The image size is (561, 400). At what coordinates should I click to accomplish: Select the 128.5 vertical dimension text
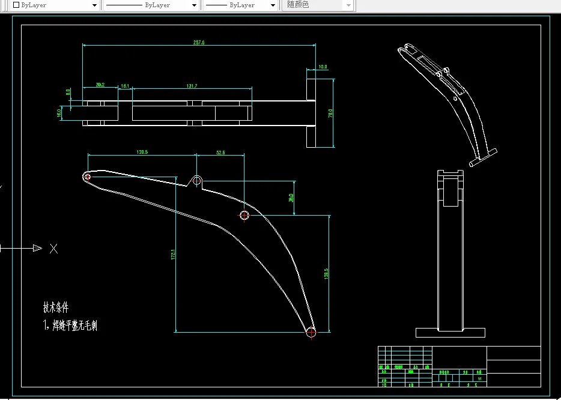coord(326,274)
